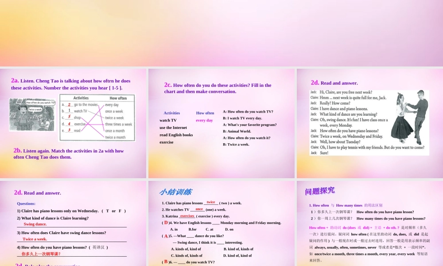Select the 小结训练 title
Viewport: 443px width, 266px height.
point(175,192)
